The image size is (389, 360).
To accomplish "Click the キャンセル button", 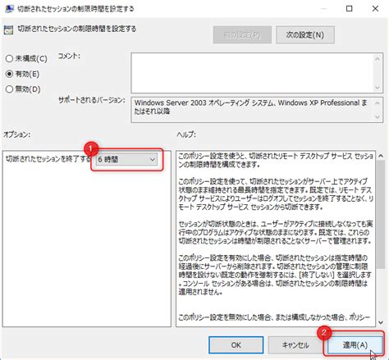I will 295,345.
